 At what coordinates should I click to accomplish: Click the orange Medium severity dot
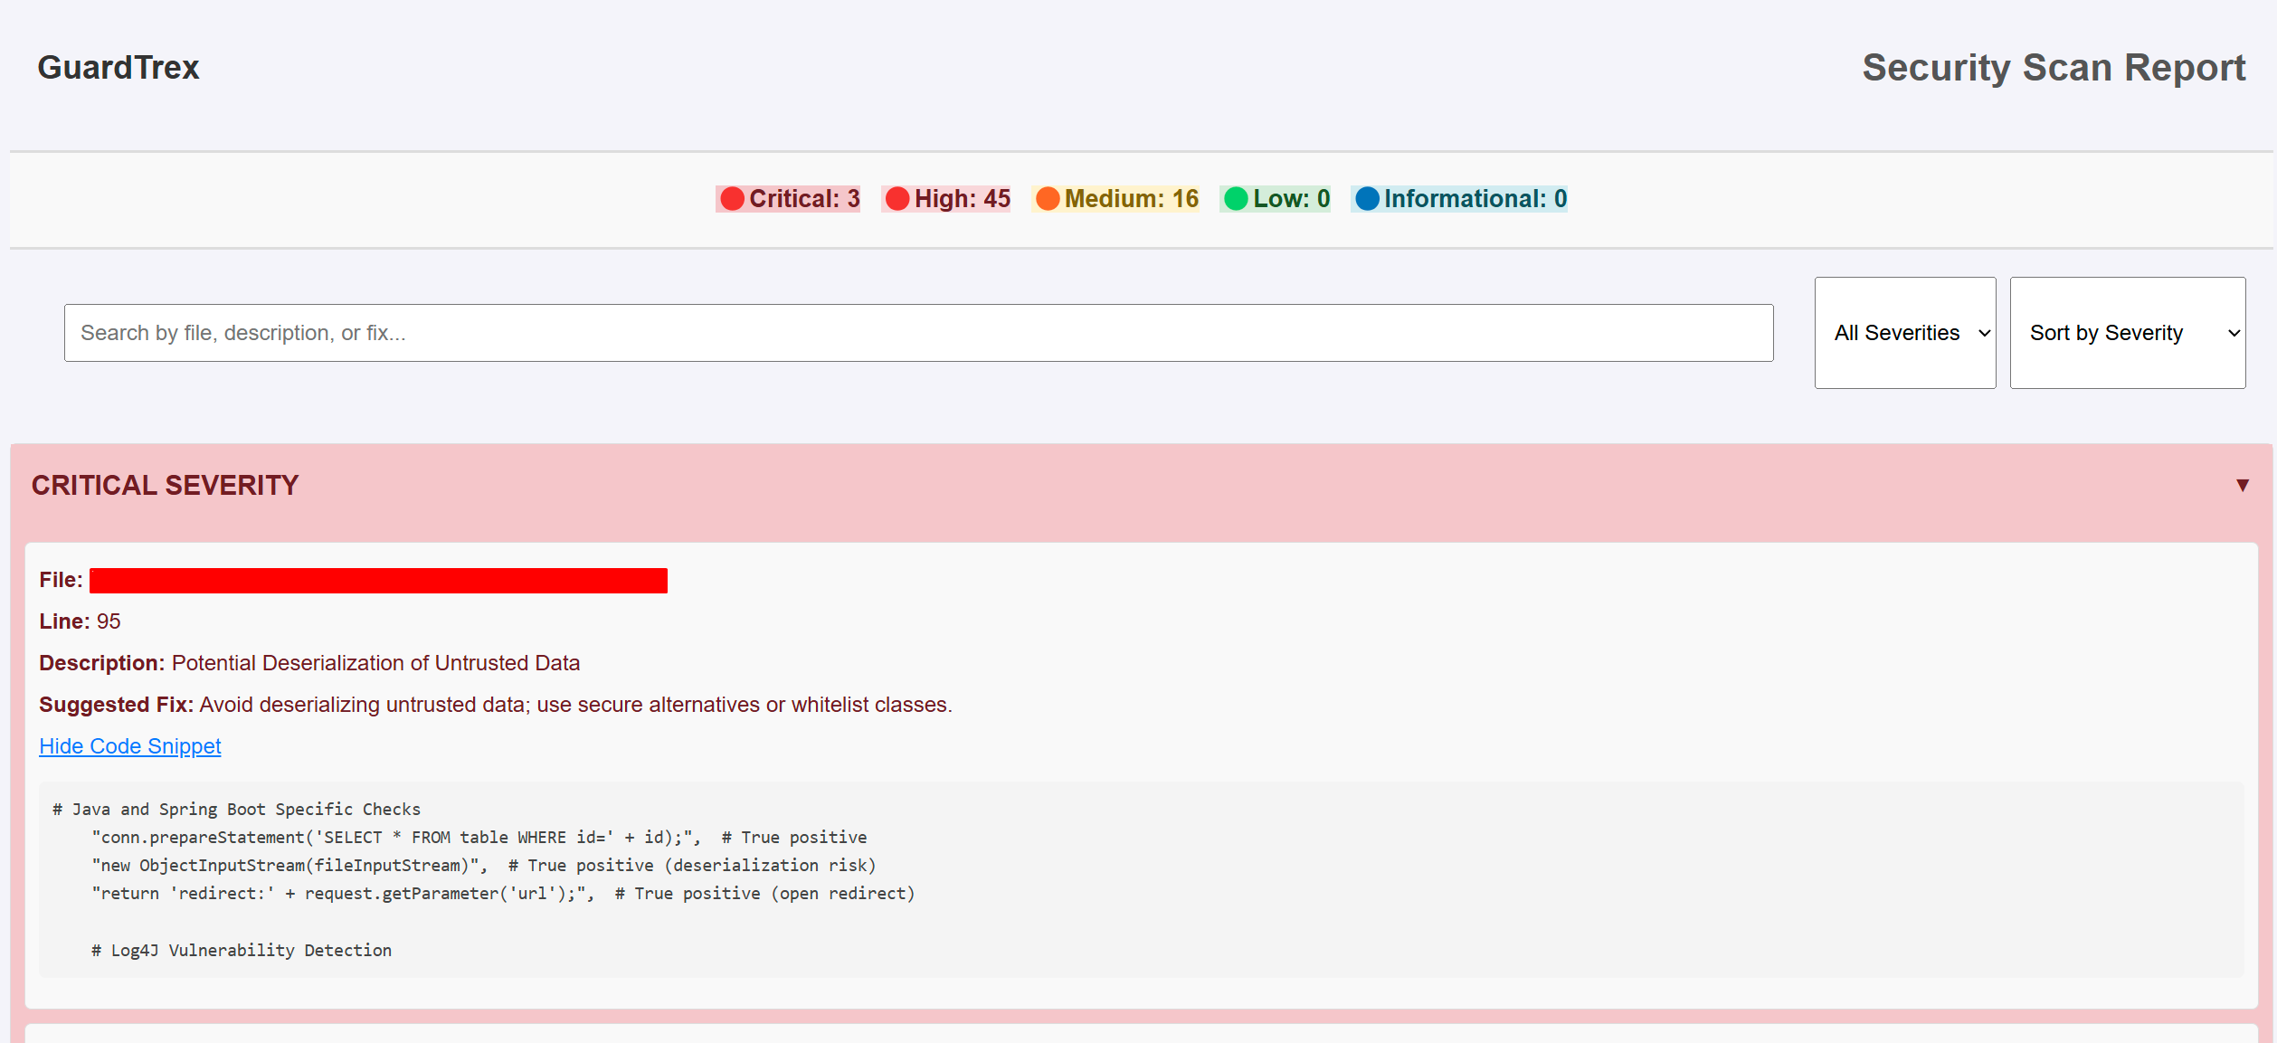click(x=1047, y=199)
